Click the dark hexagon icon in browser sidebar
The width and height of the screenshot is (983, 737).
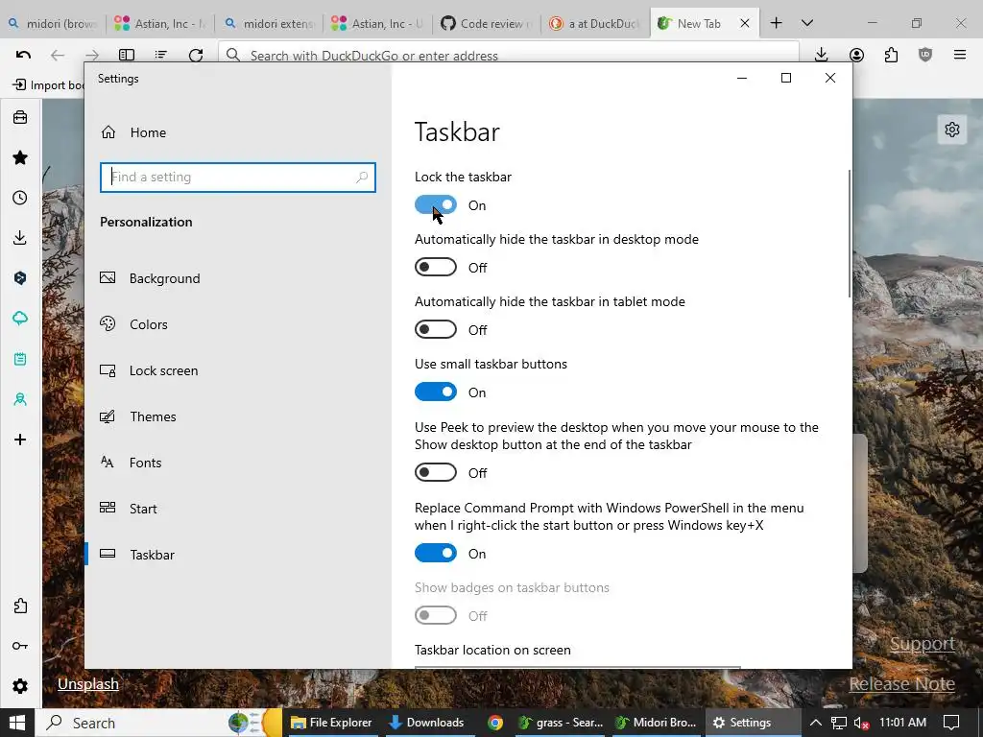click(20, 277)
